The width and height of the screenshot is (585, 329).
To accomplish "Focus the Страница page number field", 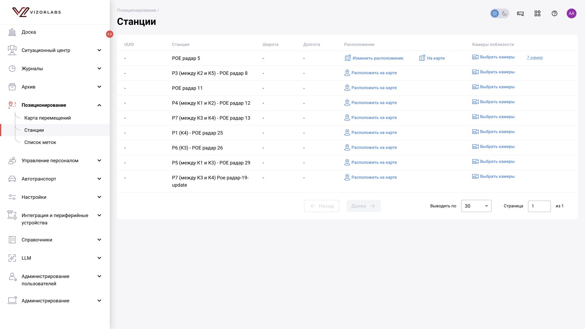I will click(539, 206).
